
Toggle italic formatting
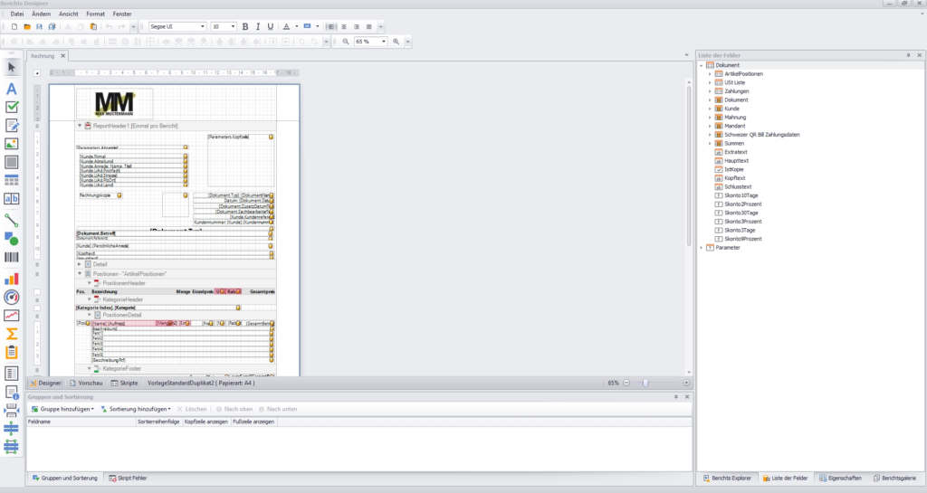click(x=258, y=26)
